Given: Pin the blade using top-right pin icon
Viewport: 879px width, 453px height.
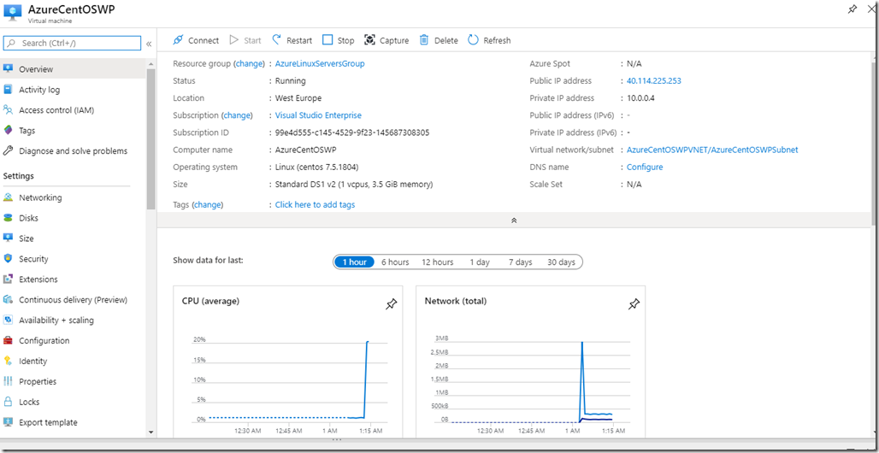Looking at the screenshot, I should point(852,9).
